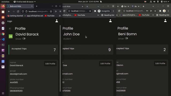
Task: Open Activities overview
Action: tap(5, 2)
